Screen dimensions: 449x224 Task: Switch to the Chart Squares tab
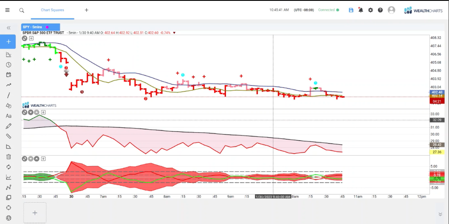click(52, 10)
